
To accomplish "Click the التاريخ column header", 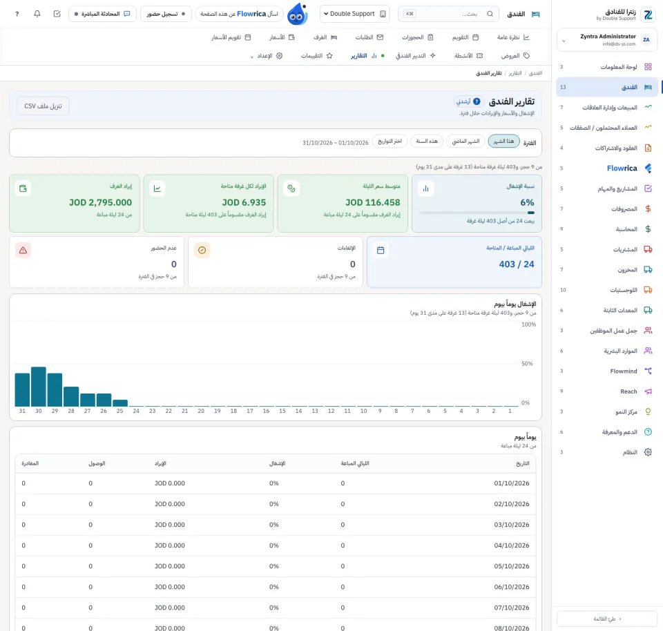I will pos(523,464).
